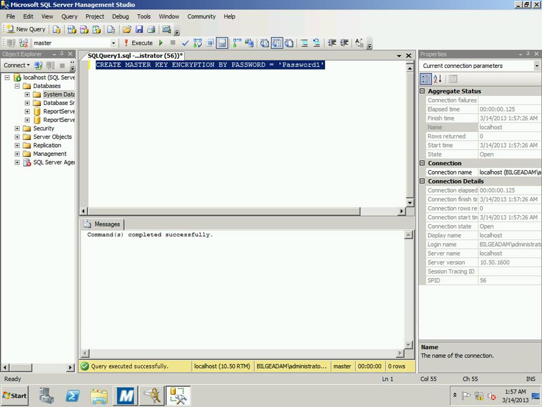The image size is (542, 407).
Task: Click the Analysis Services XMLA Query icon
Action: pyautogui.click(x=97, y=30)
